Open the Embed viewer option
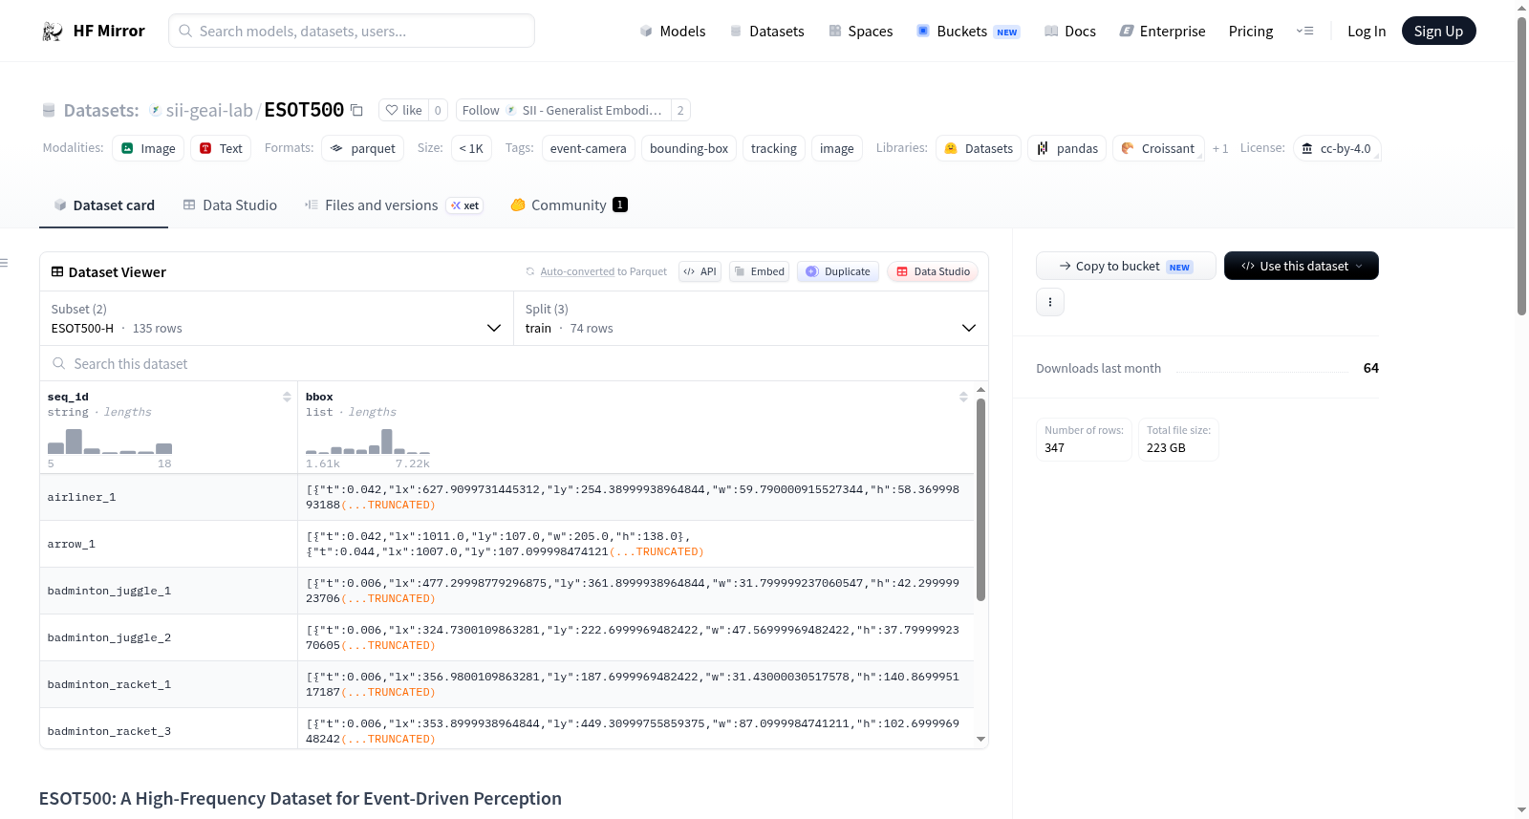 tap(759, 271)
